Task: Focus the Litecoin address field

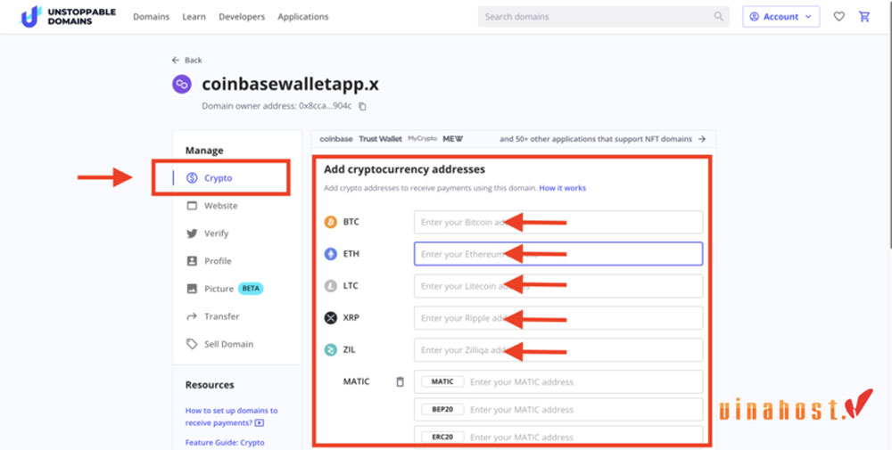Action: (558, 286)
